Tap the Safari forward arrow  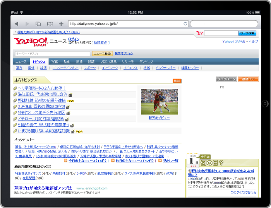point(27,24)
